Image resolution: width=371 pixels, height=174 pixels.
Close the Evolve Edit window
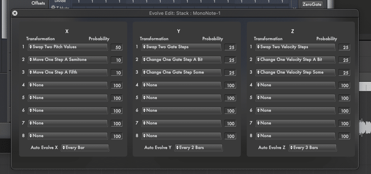tap(15, 13)
